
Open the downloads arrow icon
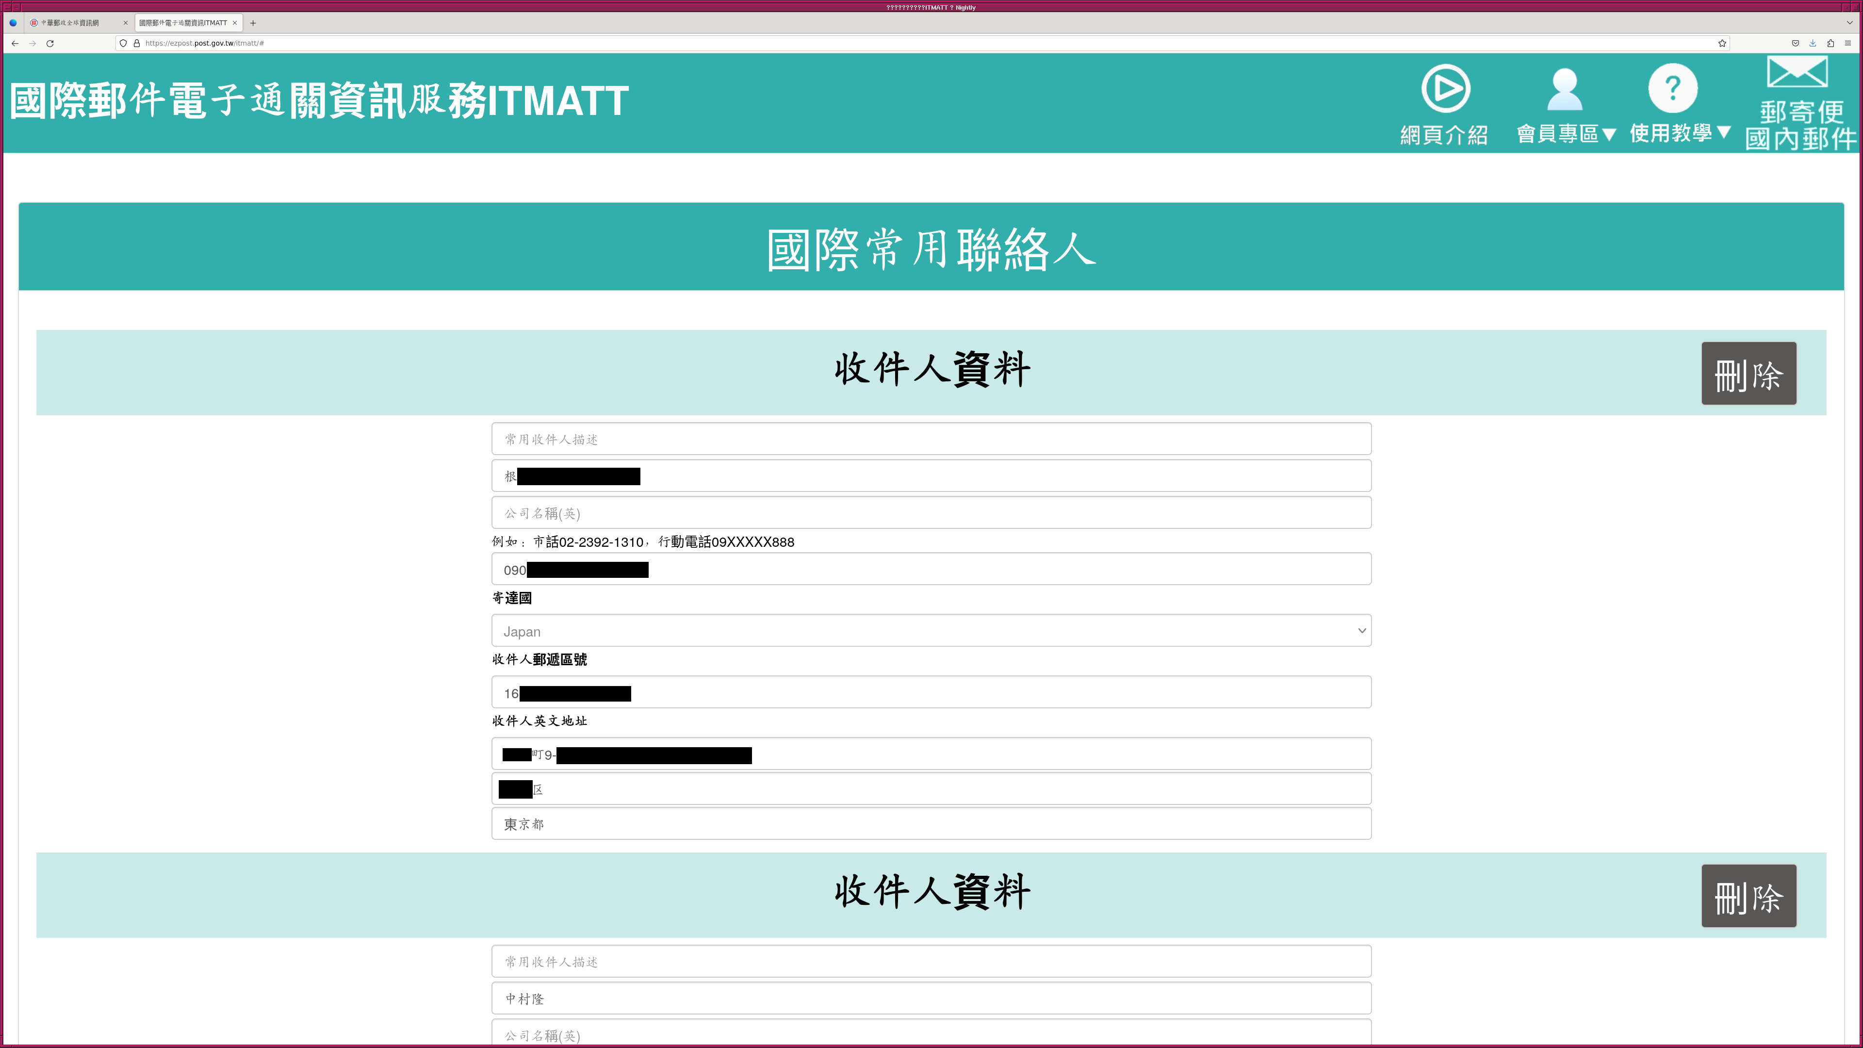pos(1813,43)
